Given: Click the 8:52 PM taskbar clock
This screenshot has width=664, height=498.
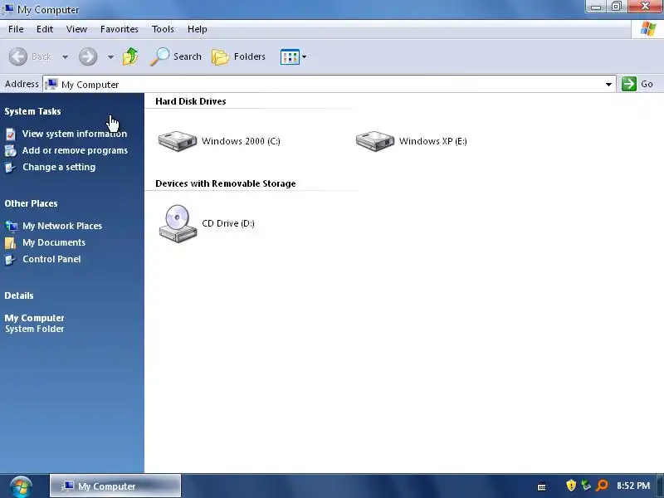Looking at the screenshot, I should click(x=633, y=486).
